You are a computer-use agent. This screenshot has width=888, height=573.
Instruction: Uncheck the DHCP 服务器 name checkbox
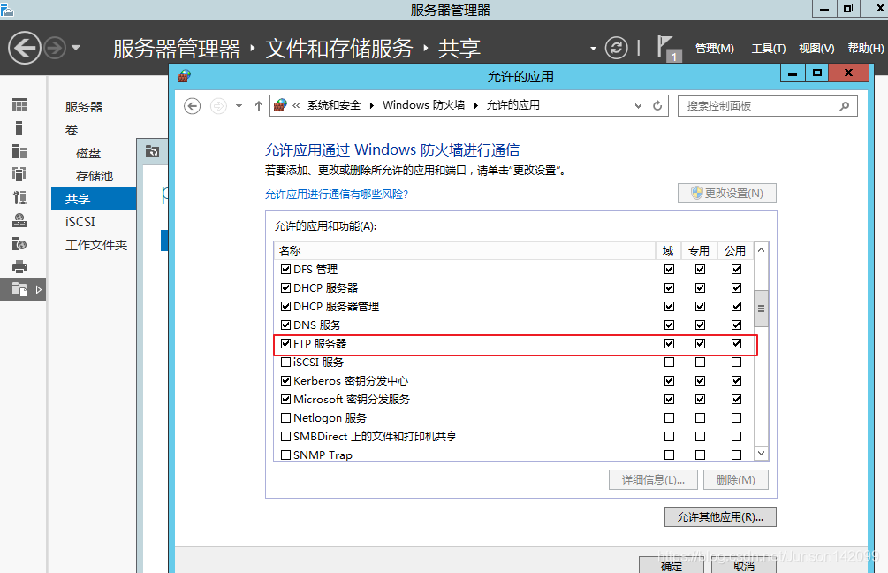pyautogui.click(x=286, y=288)
